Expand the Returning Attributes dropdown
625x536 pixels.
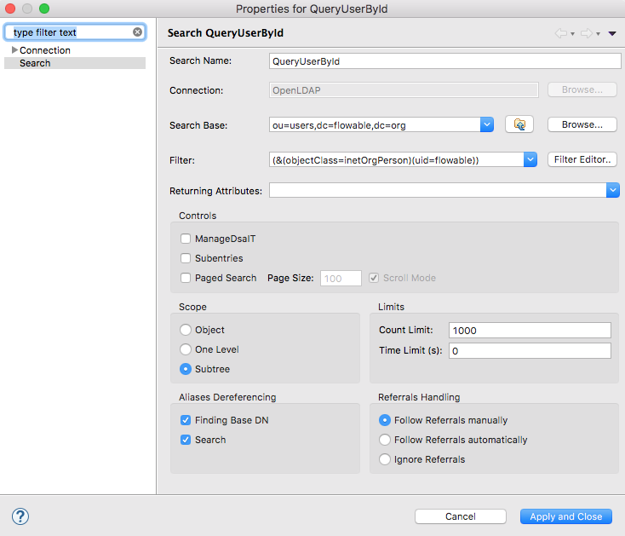coord(612,191)
